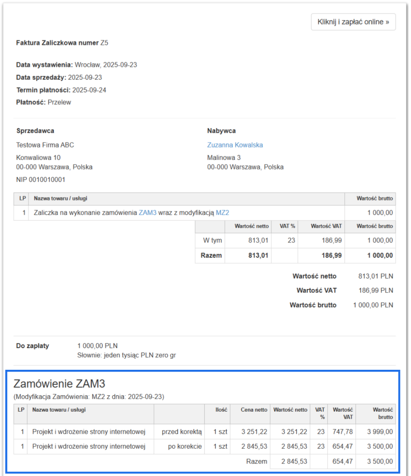Click 'Razem' label in order table
Screen dimensions: 411x476
(x=257, y=461)
